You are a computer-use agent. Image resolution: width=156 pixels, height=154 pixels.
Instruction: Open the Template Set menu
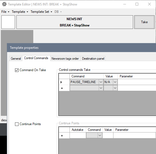(41, 12)
